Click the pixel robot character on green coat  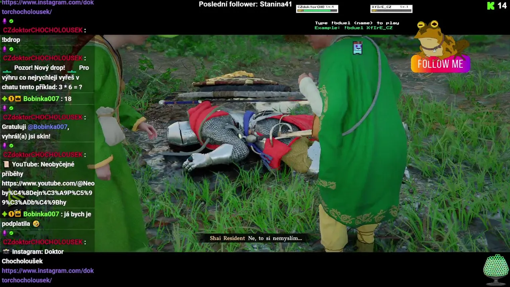(x=357, y=48)
